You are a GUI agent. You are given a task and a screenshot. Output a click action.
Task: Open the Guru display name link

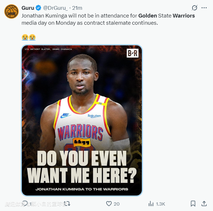(x=28, y=8)
